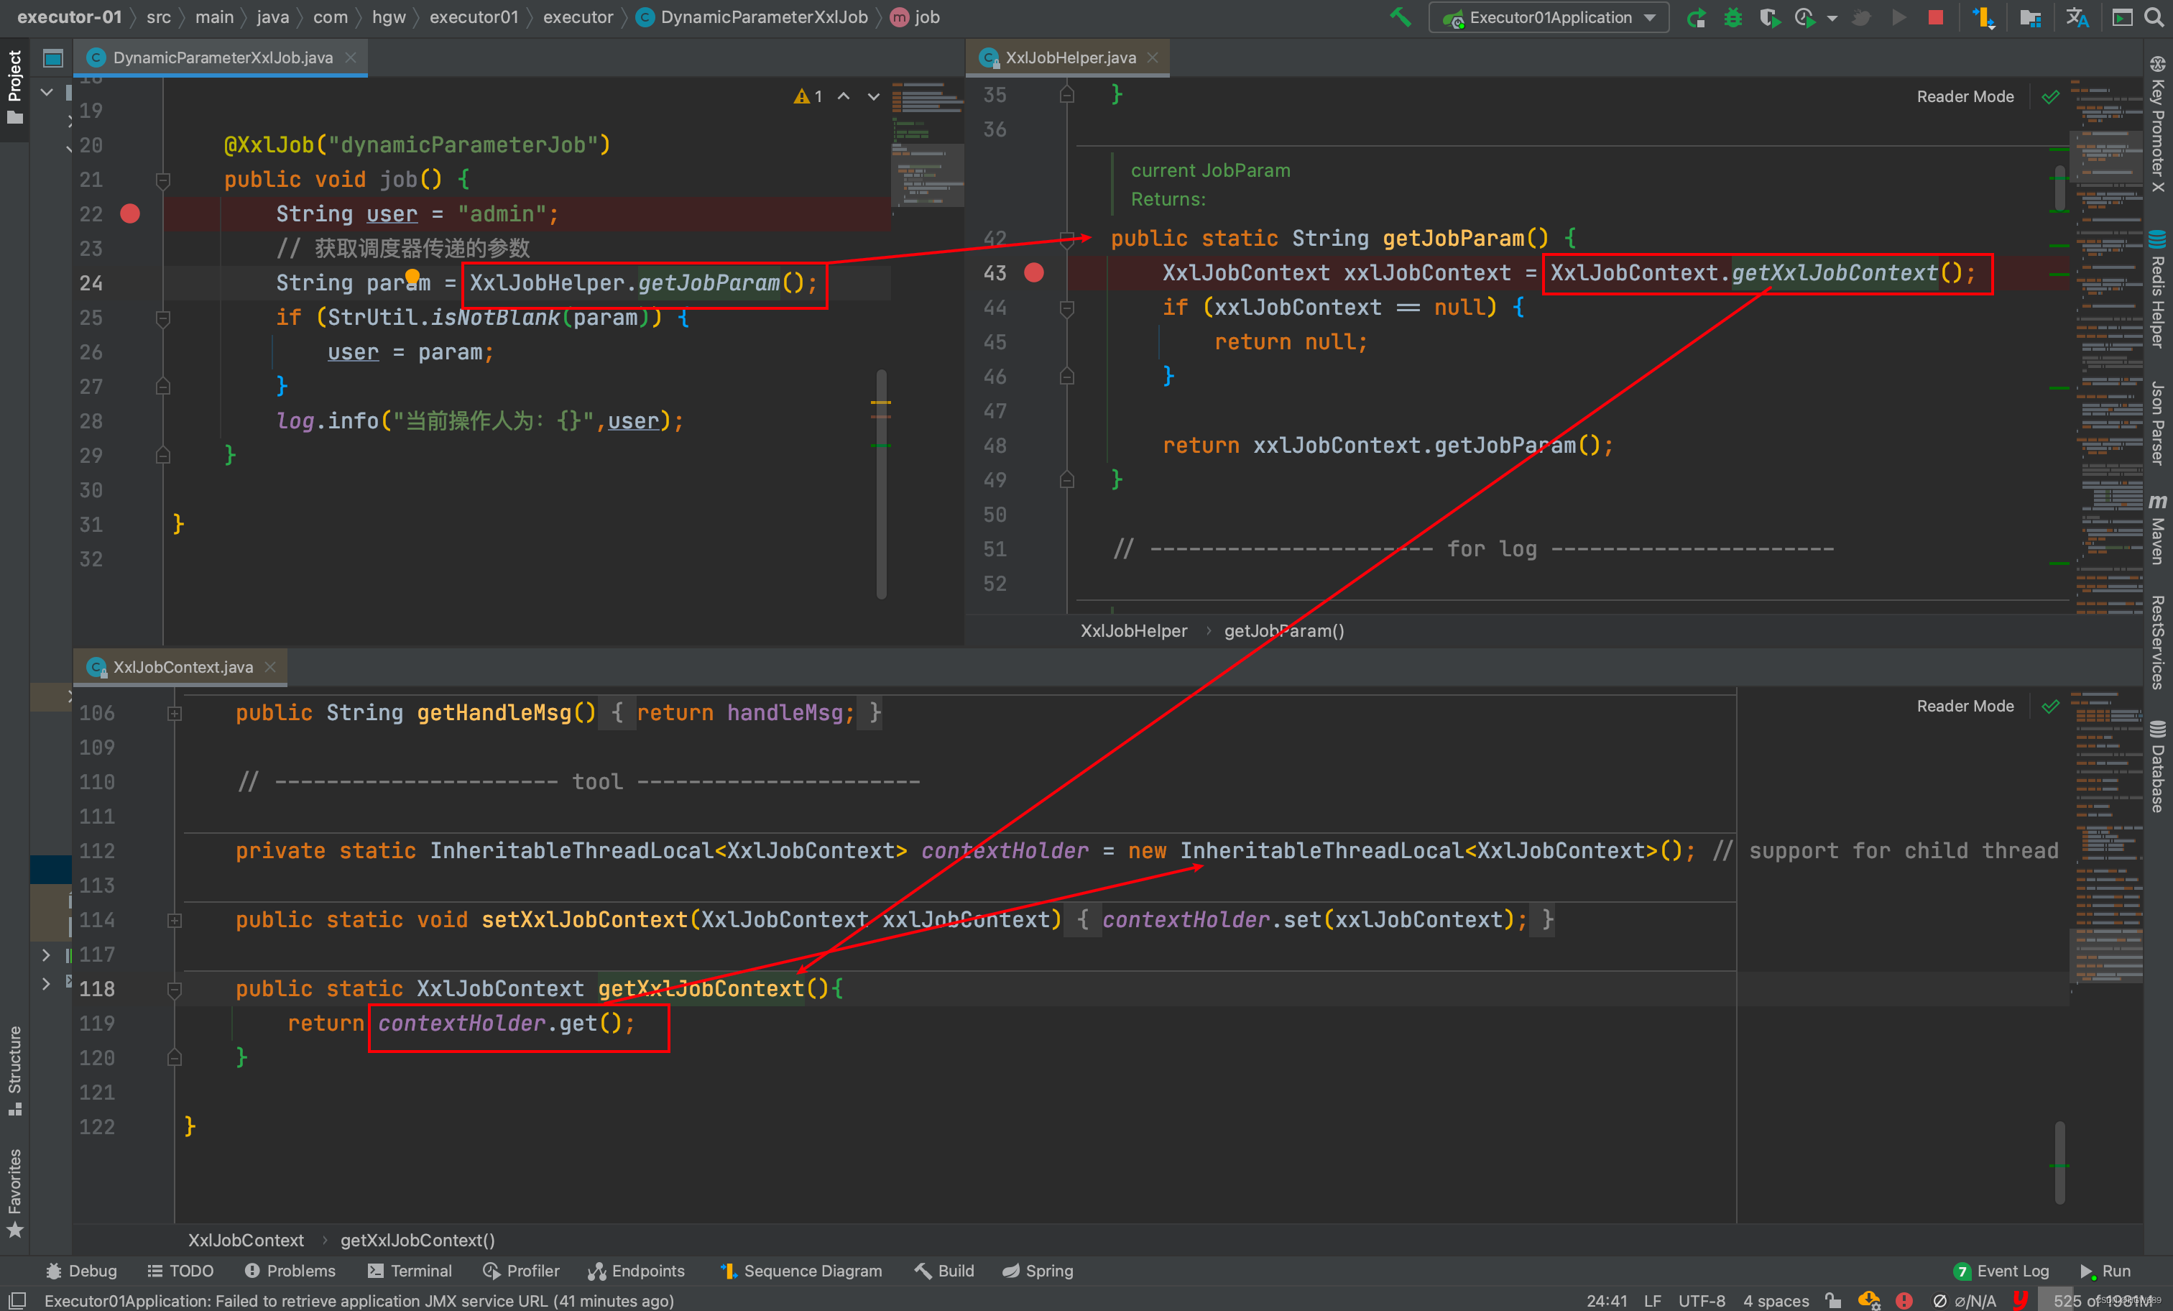
Task: Stop the running application with red square
Action: coord(1936,18)
